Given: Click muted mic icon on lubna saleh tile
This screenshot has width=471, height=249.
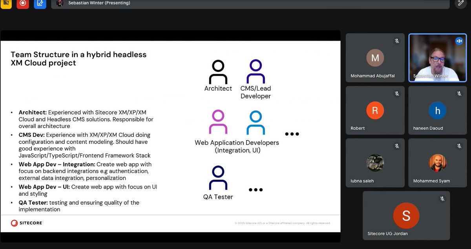Looking at the screenshot, I should 397,146.
